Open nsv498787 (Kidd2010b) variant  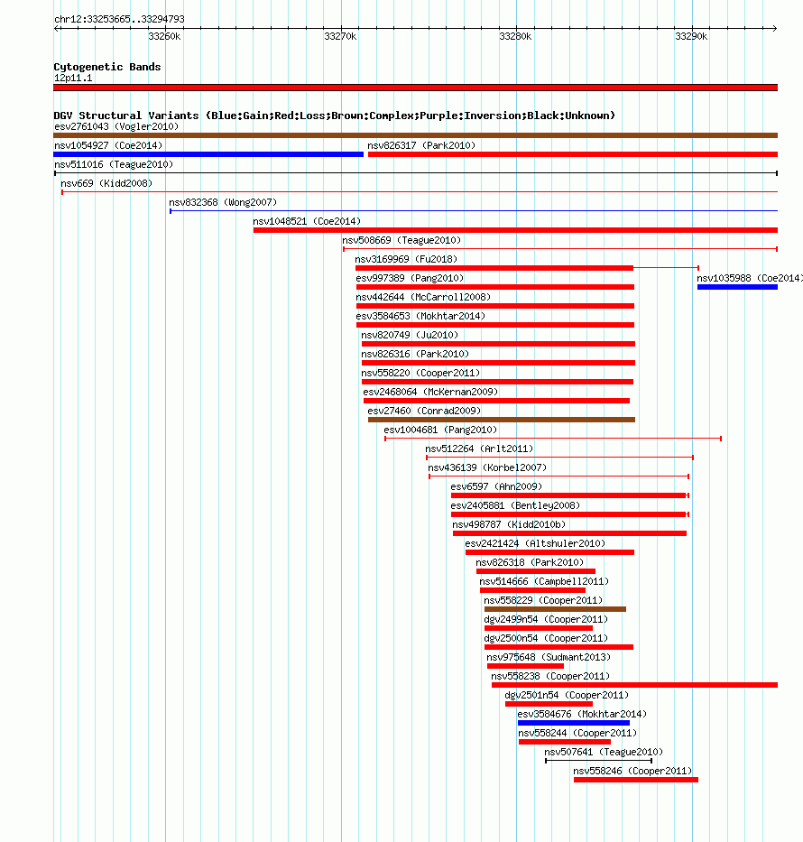pyautogui.click(x=509, y=524)
